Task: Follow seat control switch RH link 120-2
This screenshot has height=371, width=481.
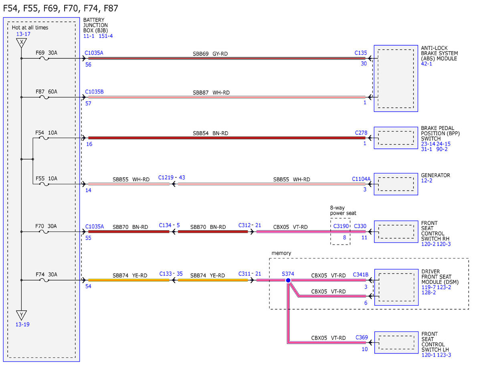Action: tap(428, 244)
